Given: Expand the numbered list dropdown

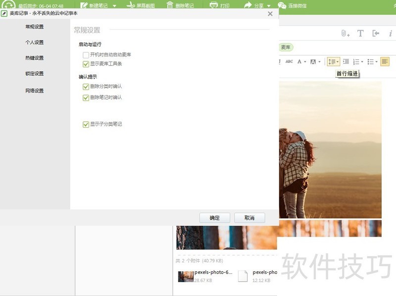Looking at the screenshot, I should [x=362, y=62].
